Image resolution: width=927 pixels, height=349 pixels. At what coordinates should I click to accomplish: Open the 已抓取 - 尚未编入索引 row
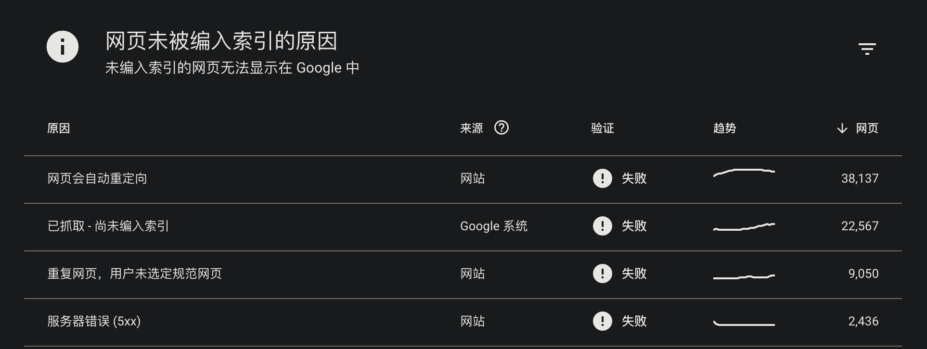point(463,227)
